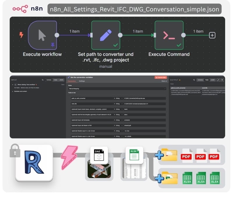Switch INPUT panel to JSON view
The width and height of the screenshot is (233, 197).
click(61, 80)
